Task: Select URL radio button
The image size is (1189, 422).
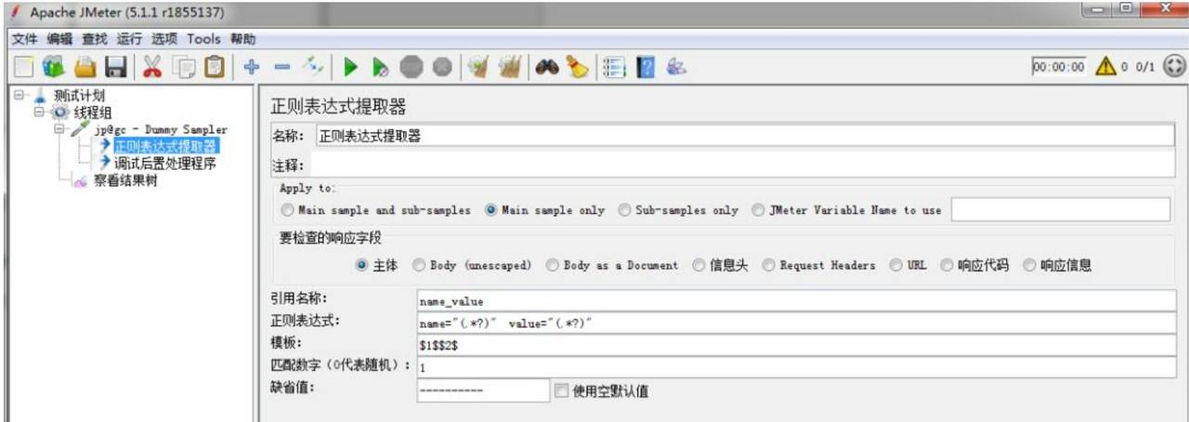Action: [x=896, y=265]
